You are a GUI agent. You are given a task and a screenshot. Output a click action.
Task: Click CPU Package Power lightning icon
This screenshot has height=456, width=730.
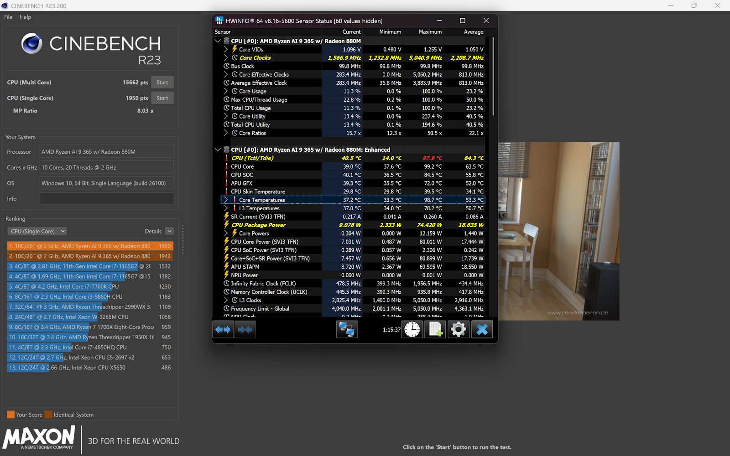[226, 225]
